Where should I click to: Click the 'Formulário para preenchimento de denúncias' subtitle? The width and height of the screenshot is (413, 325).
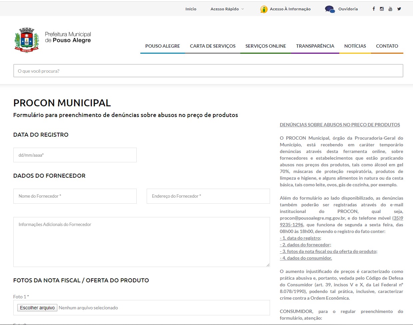pyautogui.click(x=126, y=115)
